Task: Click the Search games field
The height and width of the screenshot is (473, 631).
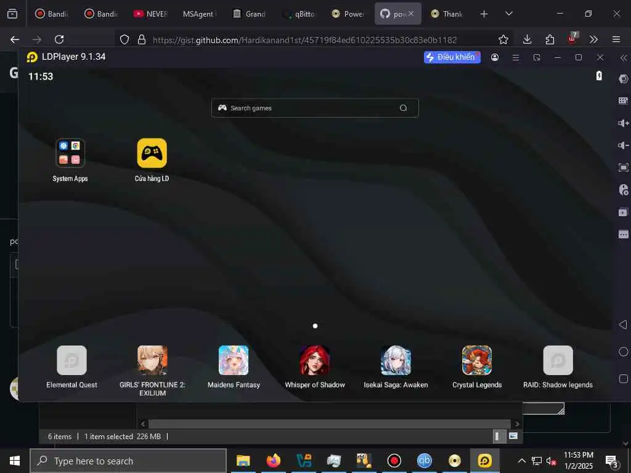Action: pyautogui.click(x=315, y=108)
